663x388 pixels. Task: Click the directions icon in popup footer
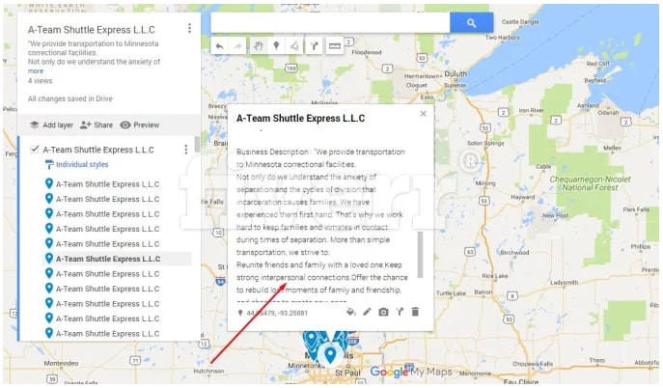[x=400, y=313]
